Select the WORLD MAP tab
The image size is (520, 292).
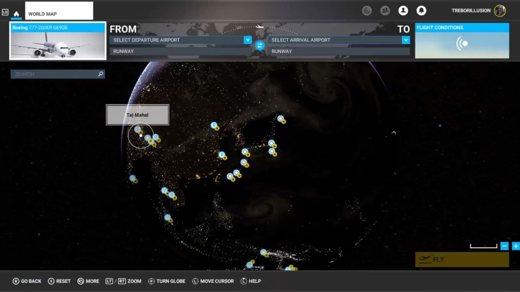coord(59,11)
